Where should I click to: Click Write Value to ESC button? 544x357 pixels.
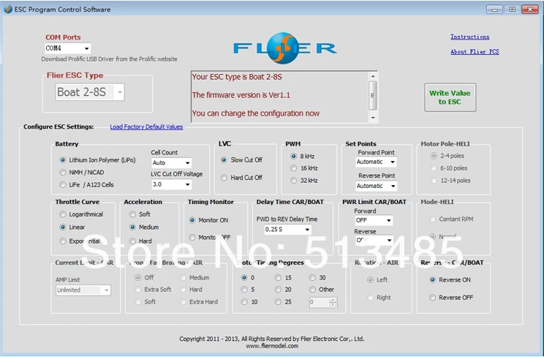click(x=450, y=97)
